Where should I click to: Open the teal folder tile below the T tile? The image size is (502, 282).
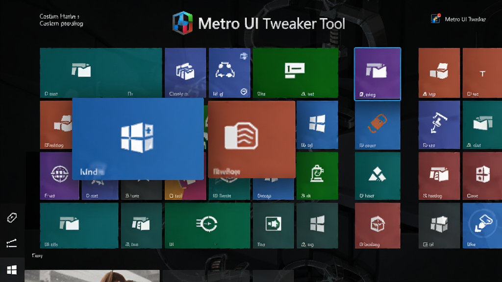(482, 125)
